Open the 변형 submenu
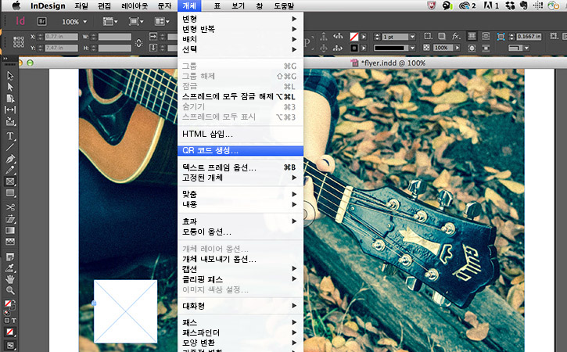Viewport: 567px width, 352px height. 240,19
